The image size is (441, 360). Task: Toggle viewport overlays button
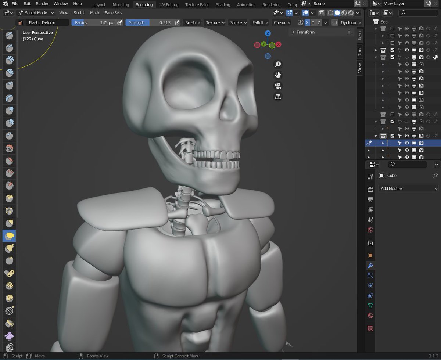[x=305, y=13]
